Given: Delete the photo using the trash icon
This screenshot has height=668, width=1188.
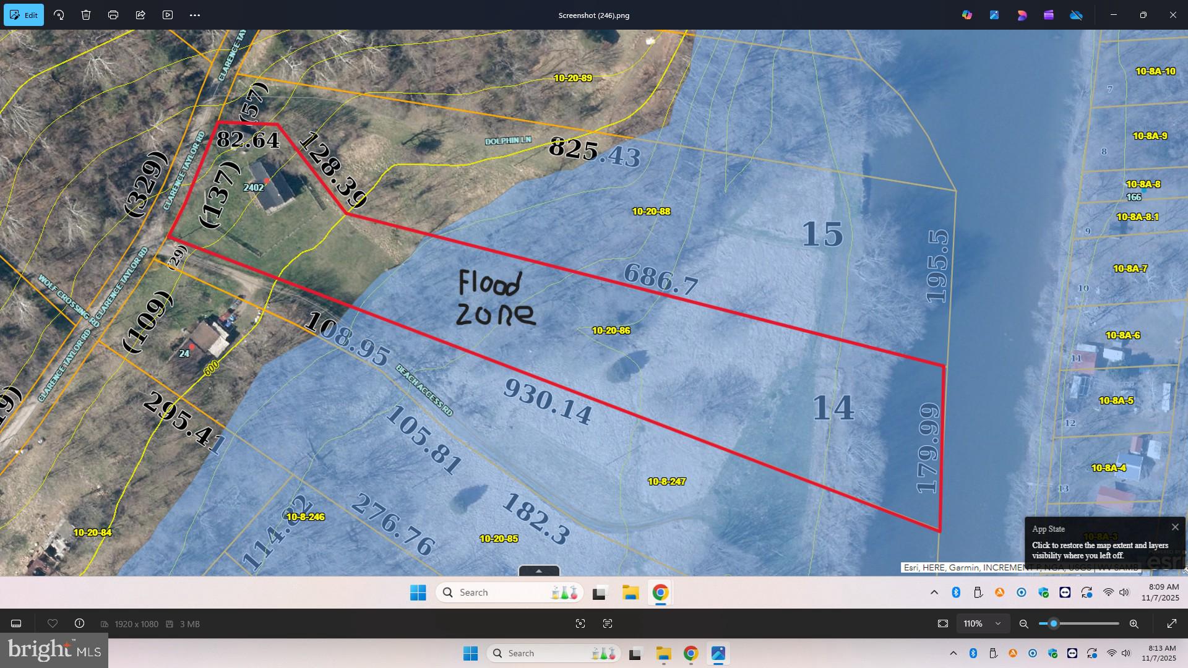Looking at the screenshot, I should (86, 15).
